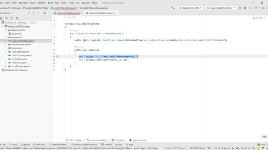Click the 4 spaces indent setting
This screenshot has width=268, height=150.
coord(226,148)
